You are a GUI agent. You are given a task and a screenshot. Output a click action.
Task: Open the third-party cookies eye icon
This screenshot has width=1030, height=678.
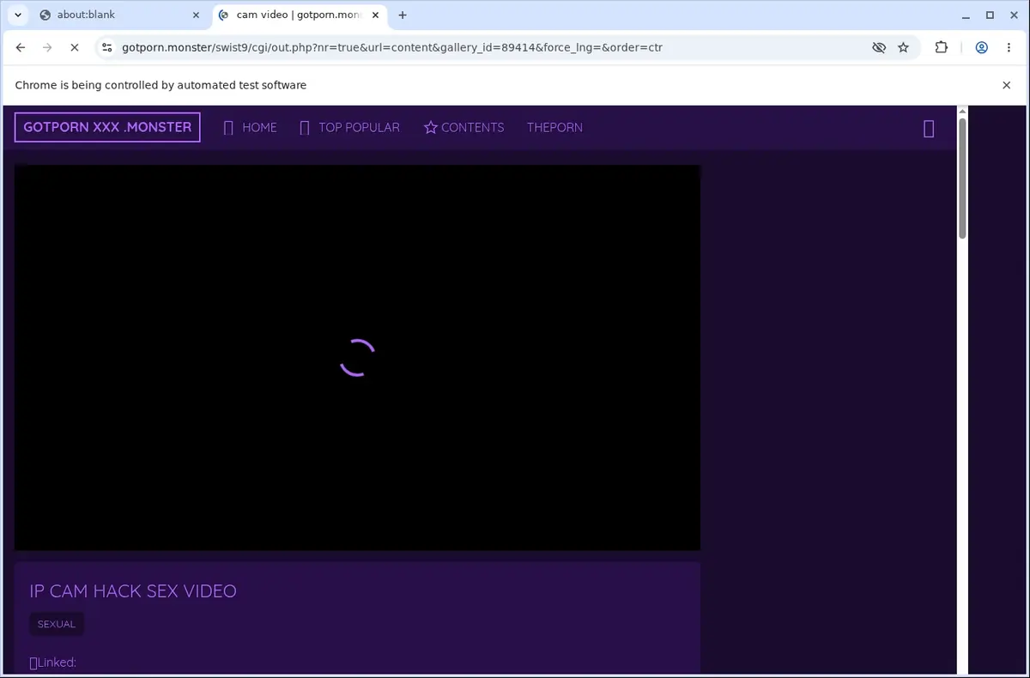(879, 48)
